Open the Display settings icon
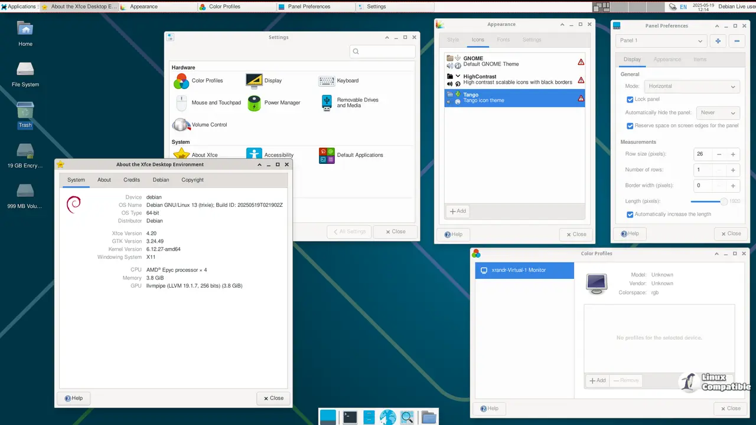The width and height of the screenshot is (756, 425). 253,81
